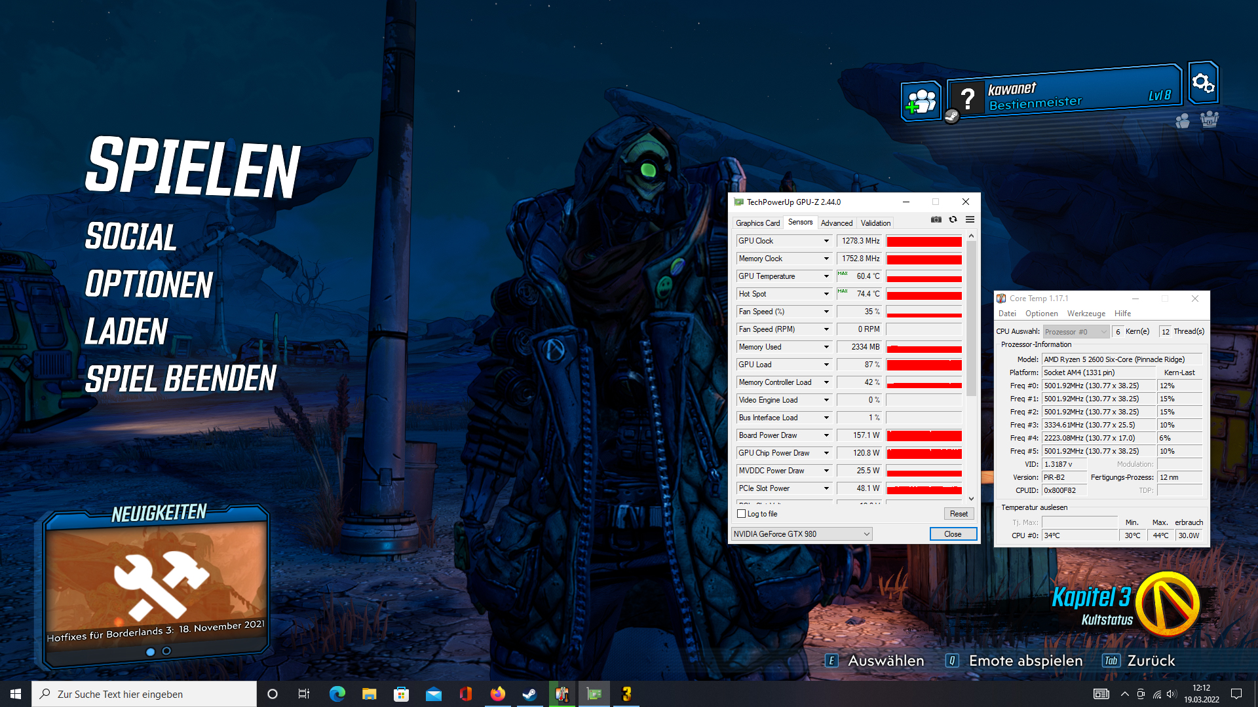Image resolution: width=1258 pixels, height=707 pixels.
Task: Open the NVIDIA GeForce GTX 980 dropdown
Action: 802,534
